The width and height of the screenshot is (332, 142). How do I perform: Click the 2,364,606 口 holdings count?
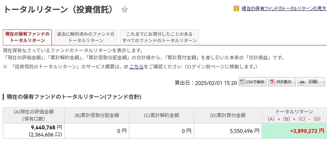tap(45, 134)
